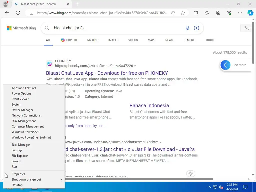Open taskbar clock showing 2:33 PM
The width and height of the screenshot is (256, 192).
[x=232, y=187]
